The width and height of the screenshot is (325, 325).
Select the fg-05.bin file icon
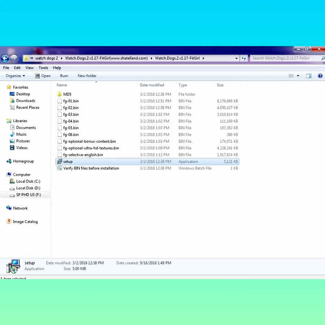(x=60, y=128)
